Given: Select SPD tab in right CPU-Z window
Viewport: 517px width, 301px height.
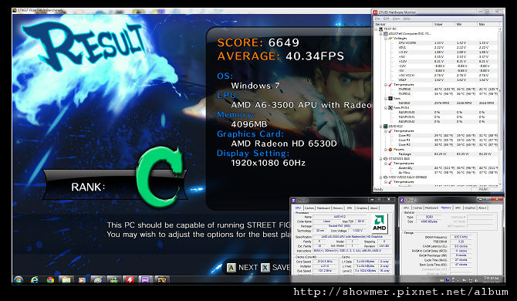Looking at the screenshot, I should tap(458, 208).
